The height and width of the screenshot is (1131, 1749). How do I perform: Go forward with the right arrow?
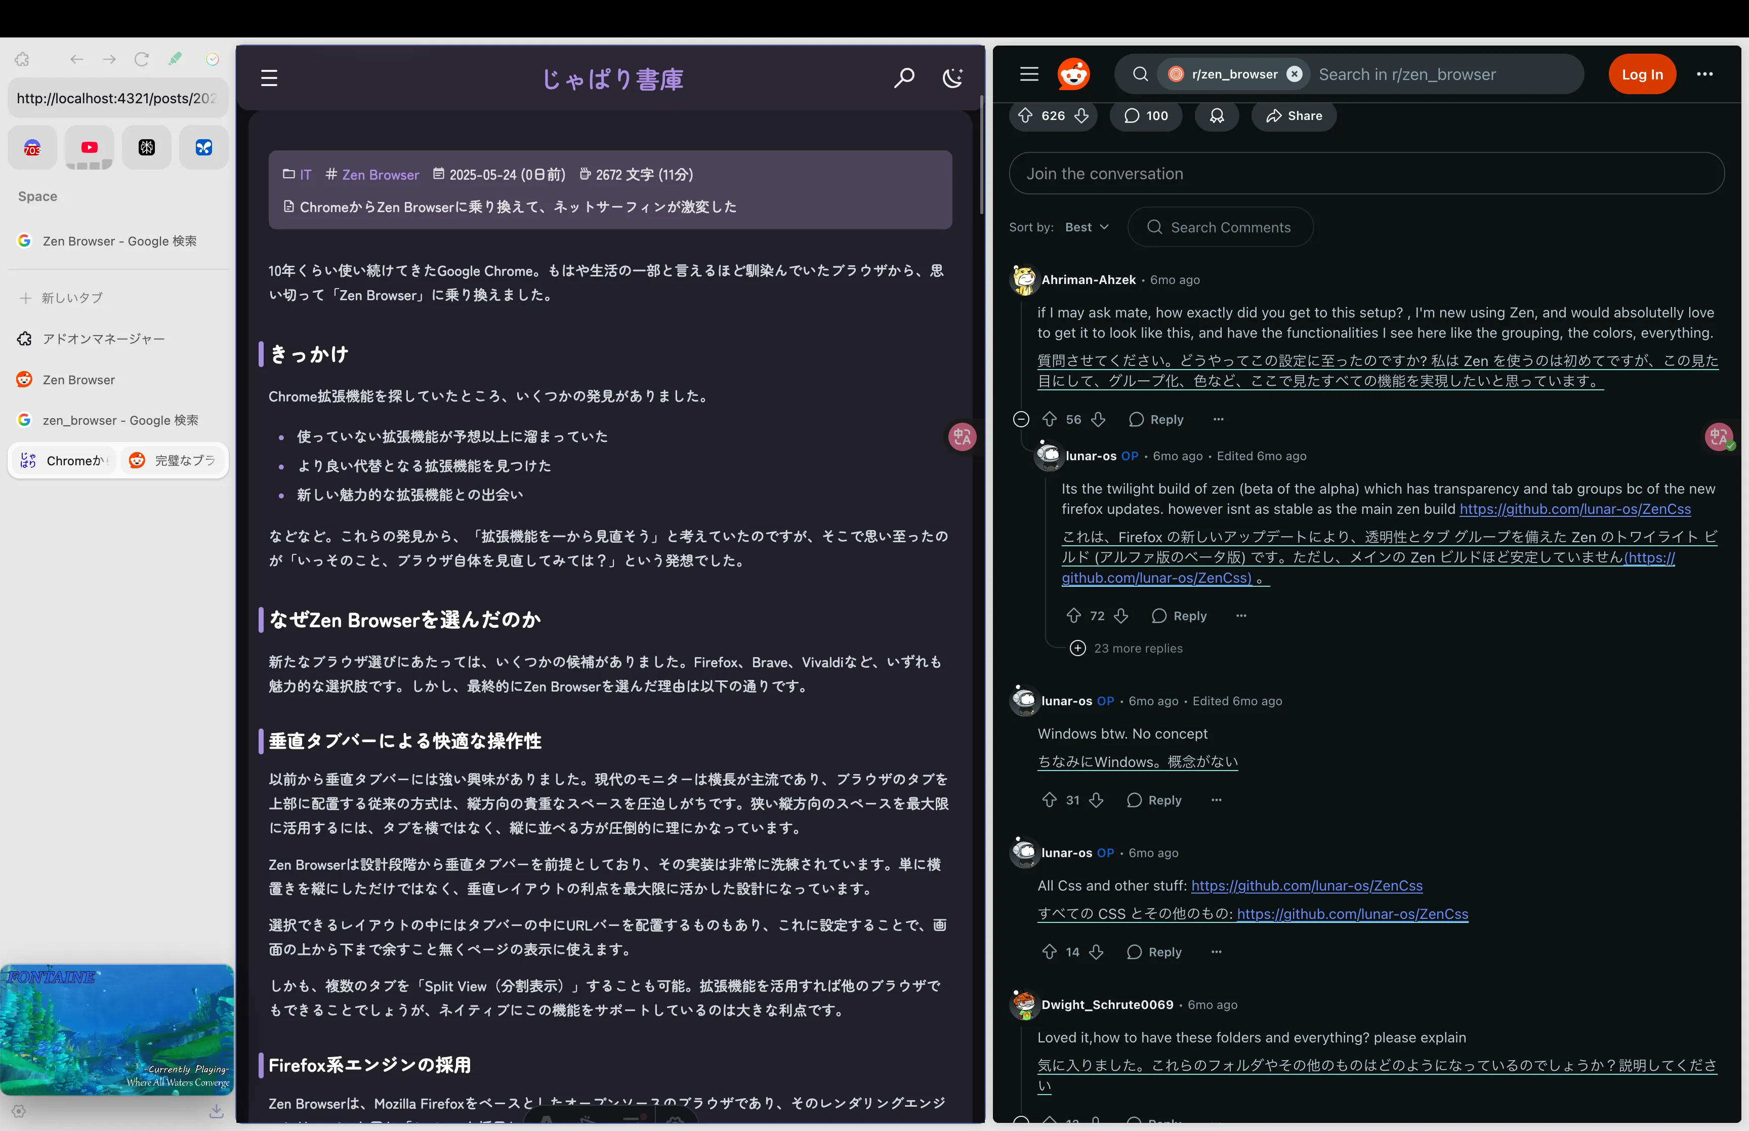pos(109,59)
